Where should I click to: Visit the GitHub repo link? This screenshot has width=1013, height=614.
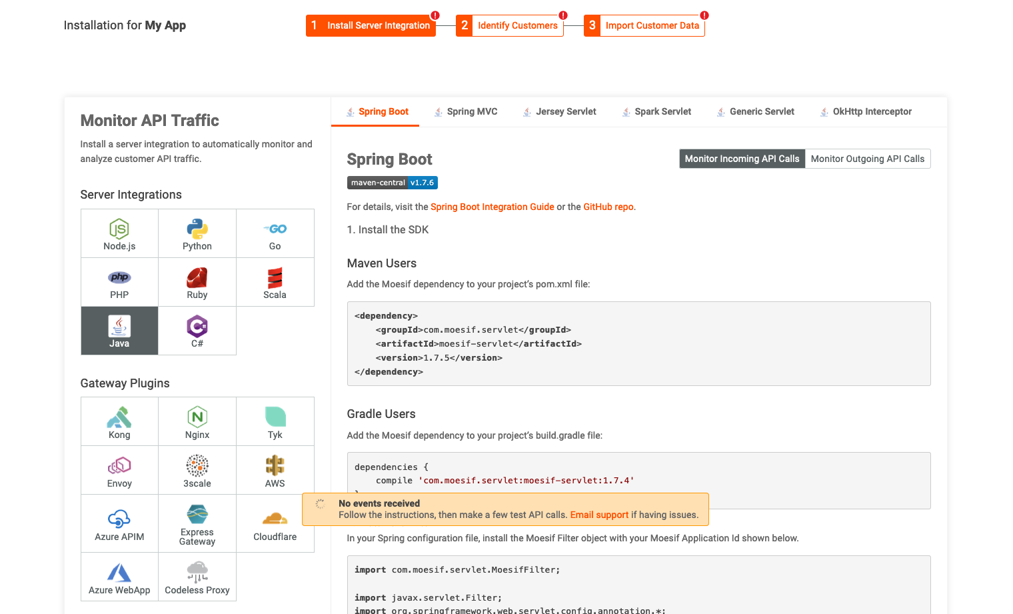[x=608, y=207]
